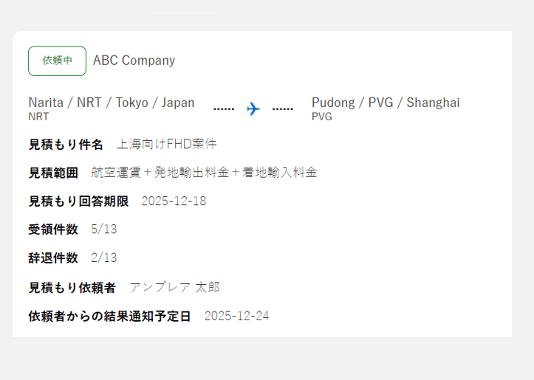534x380 pixels.
Task: Click the 見積もり回答期限 label
Action: point(78,201)
